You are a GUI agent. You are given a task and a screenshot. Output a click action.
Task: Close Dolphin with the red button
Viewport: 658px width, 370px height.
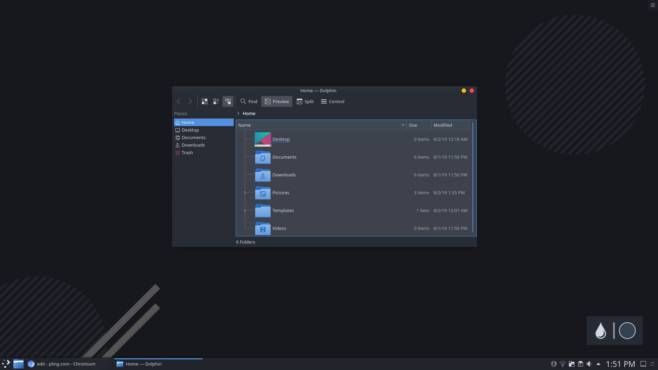[x=472, y=90]
